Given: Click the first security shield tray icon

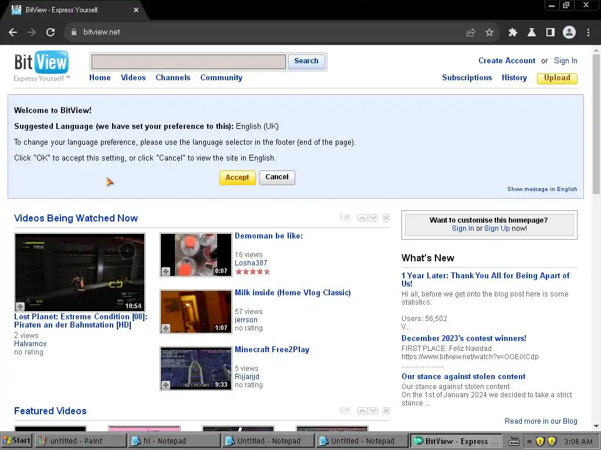Looking at the screenshot, I should click(540, 441).
